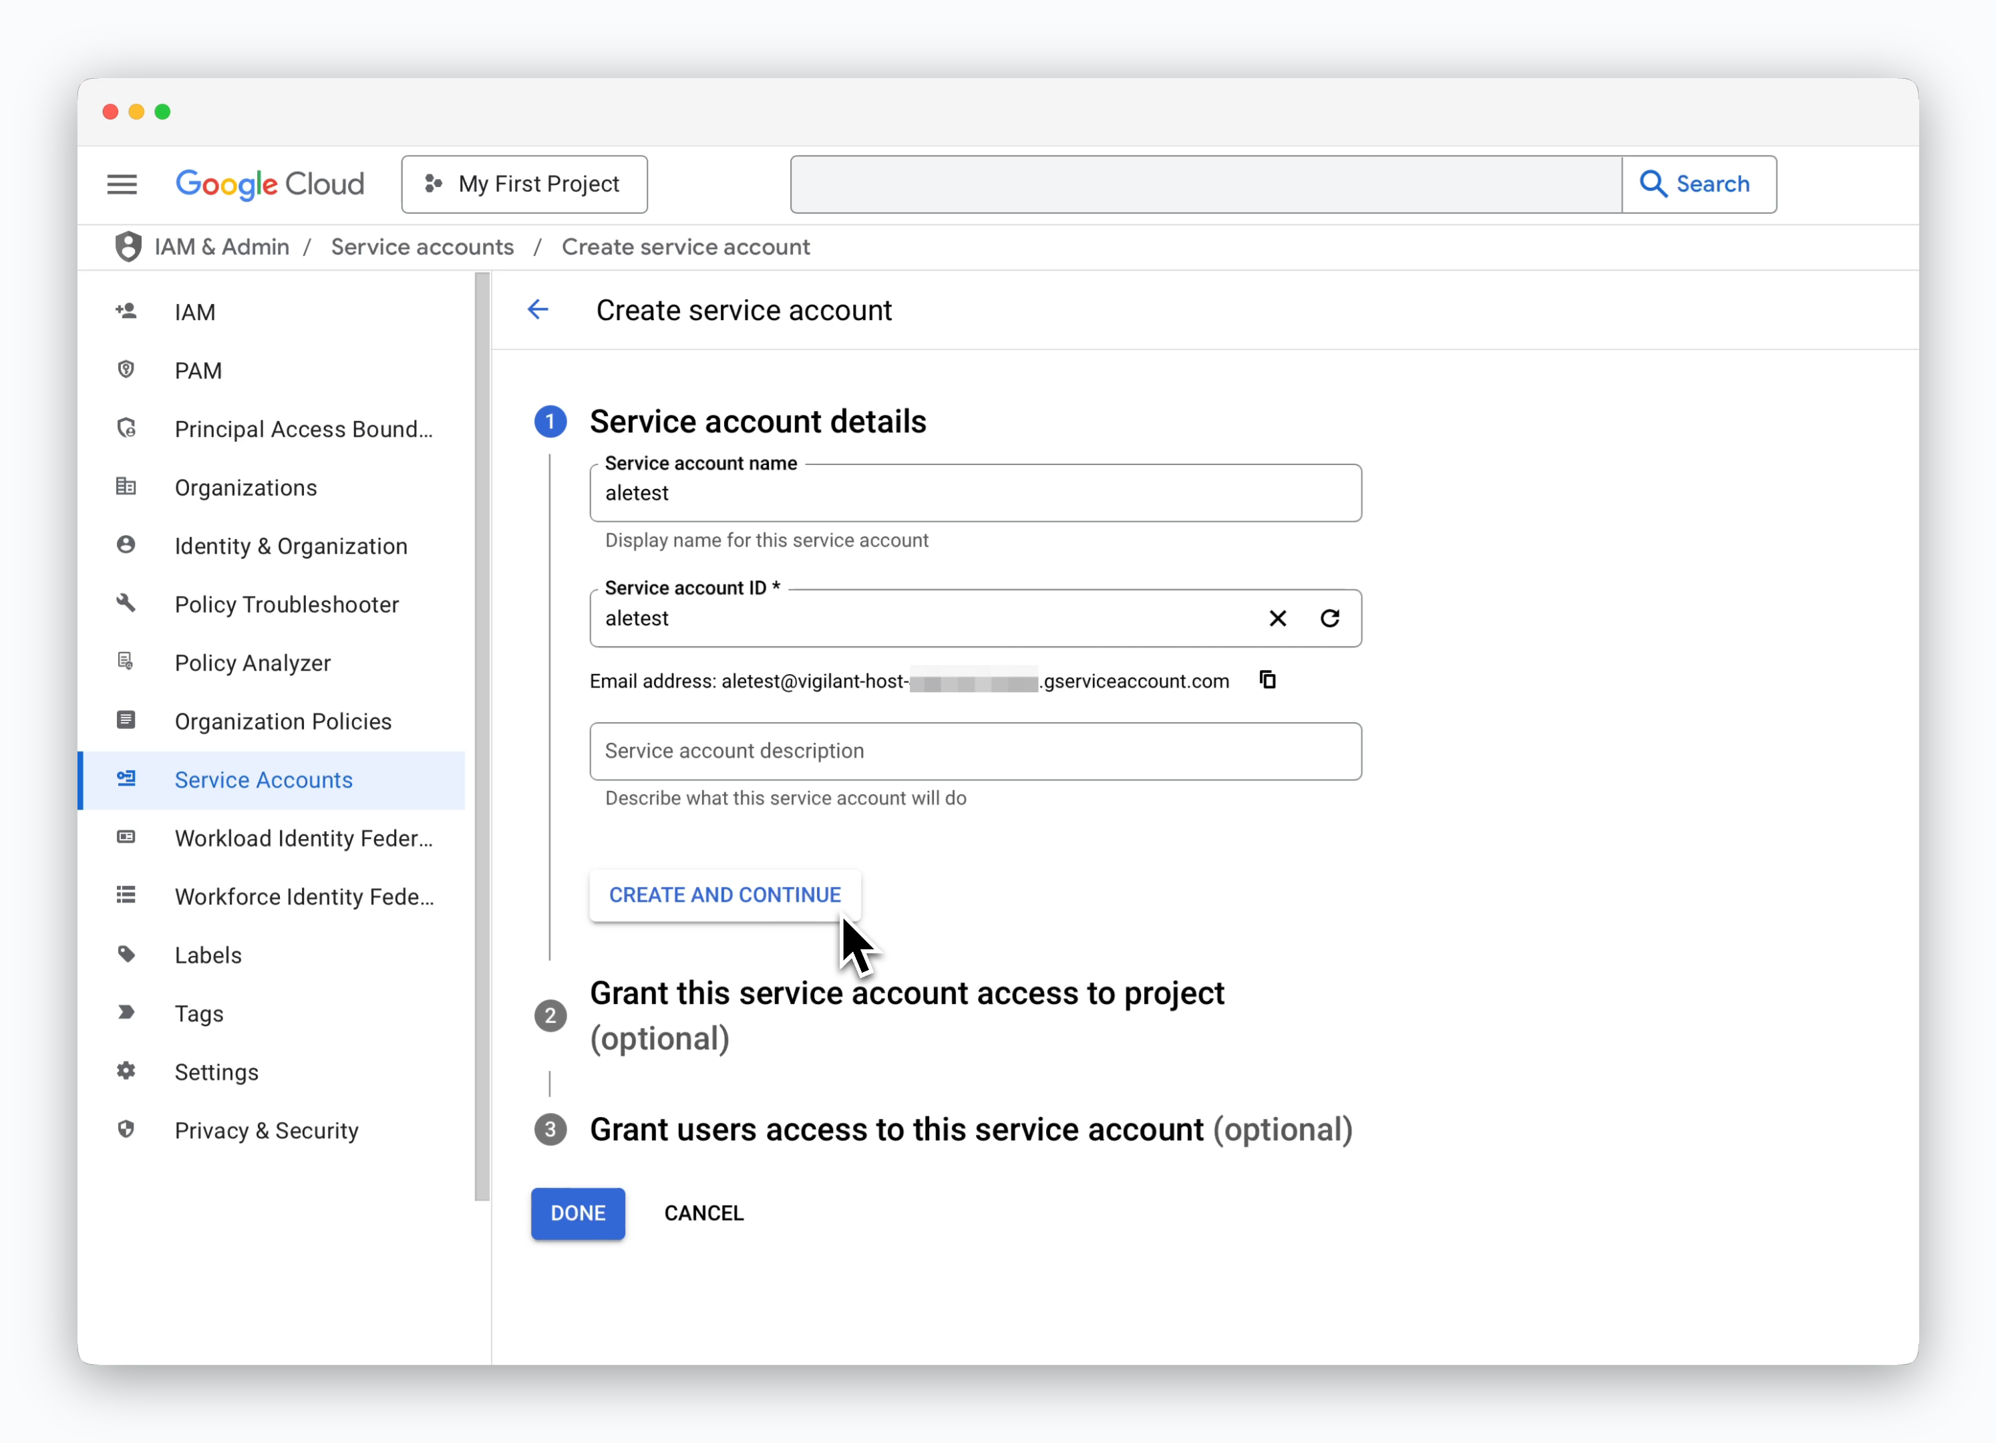Click the Search button
Screen dimensions: 1996x1443
tap(1699, 184)
